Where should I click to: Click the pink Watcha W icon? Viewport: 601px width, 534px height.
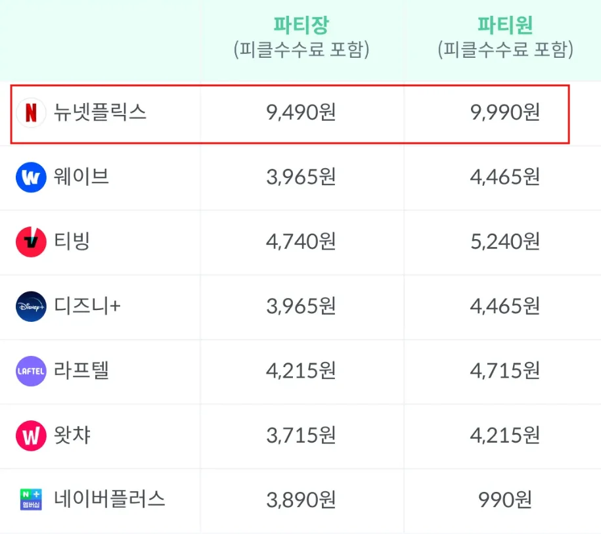(31, 435)
